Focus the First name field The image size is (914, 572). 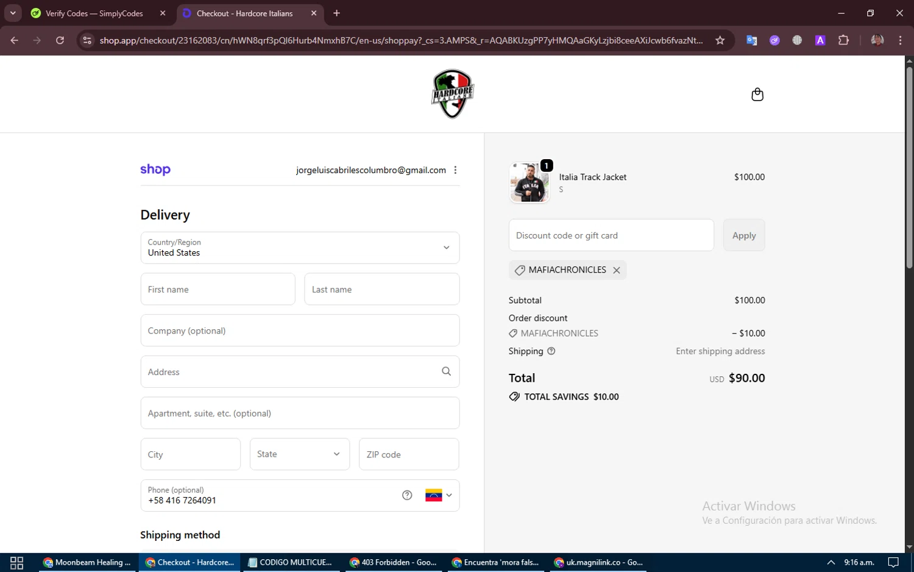click(x=218, y=289)
